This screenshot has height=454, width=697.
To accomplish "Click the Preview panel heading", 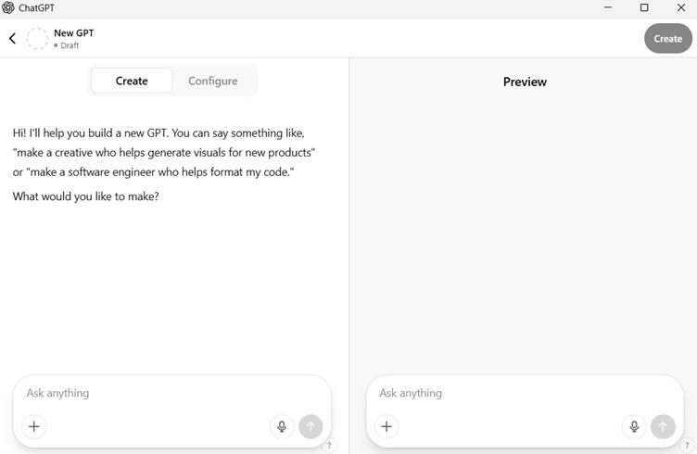I will [x=525, y=82].
